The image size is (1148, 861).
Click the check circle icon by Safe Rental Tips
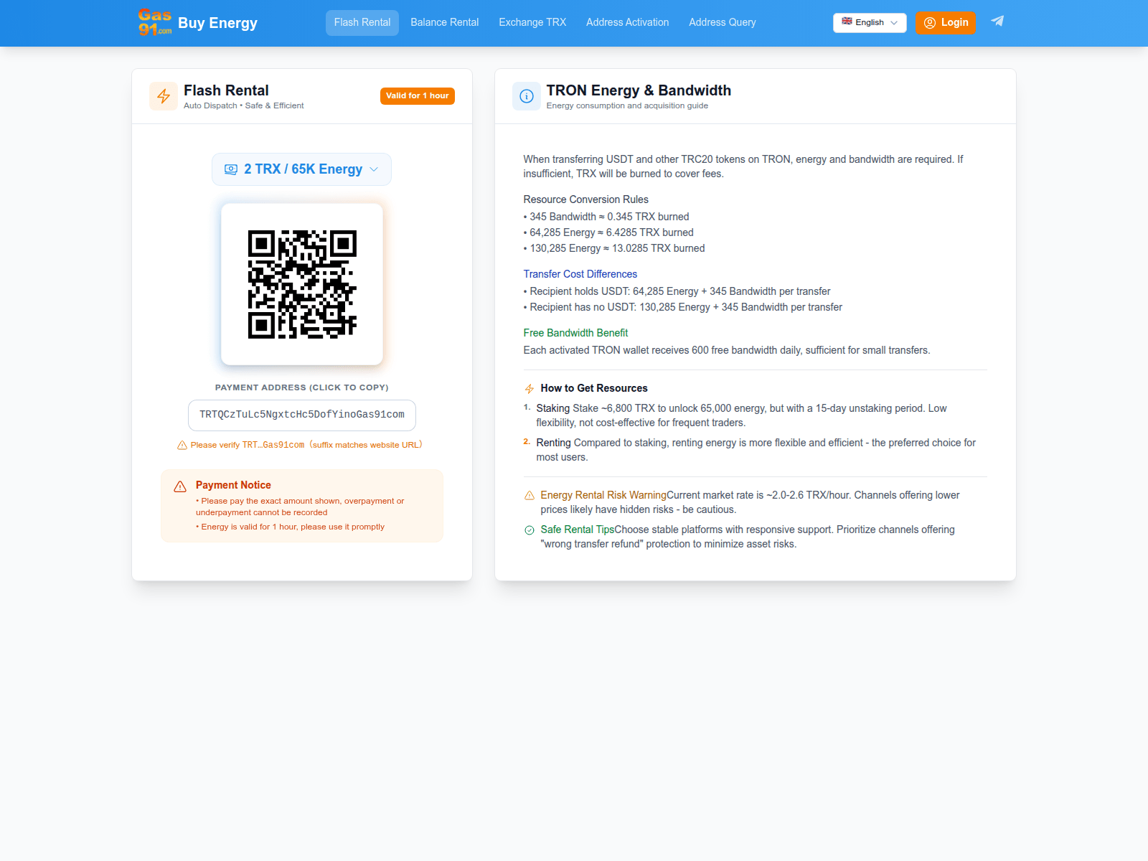pyautogui.click(x=530, y=530)
